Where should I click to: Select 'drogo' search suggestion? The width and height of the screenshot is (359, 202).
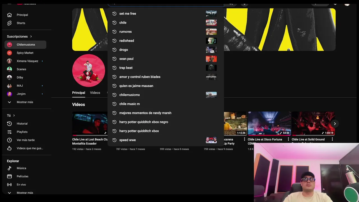(x=165, y=50)
